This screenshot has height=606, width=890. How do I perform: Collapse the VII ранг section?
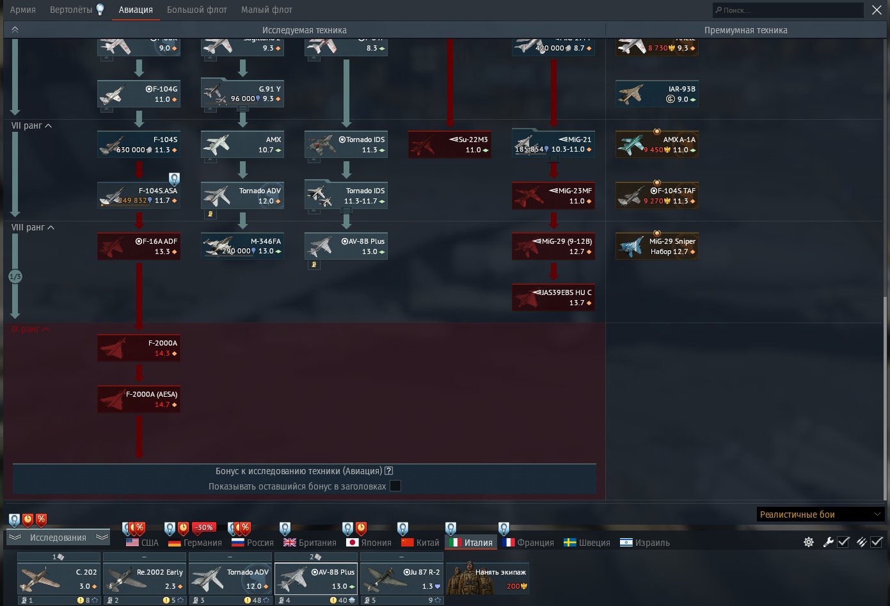tap(32, 125)
